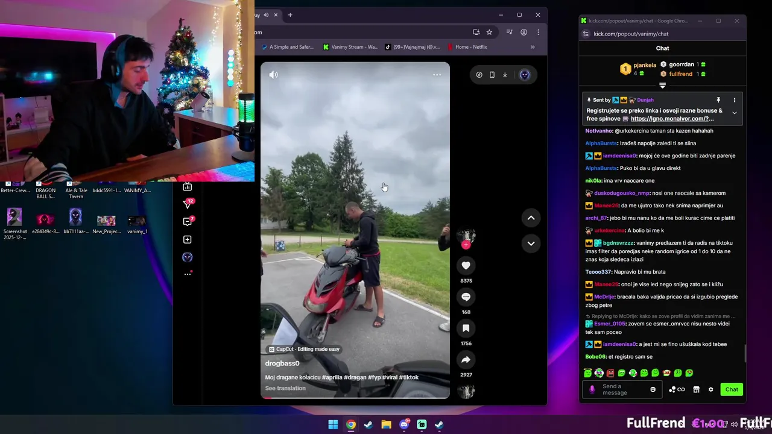Bookmark this page with star icon

pyautogui.click(x=489, y=32)
